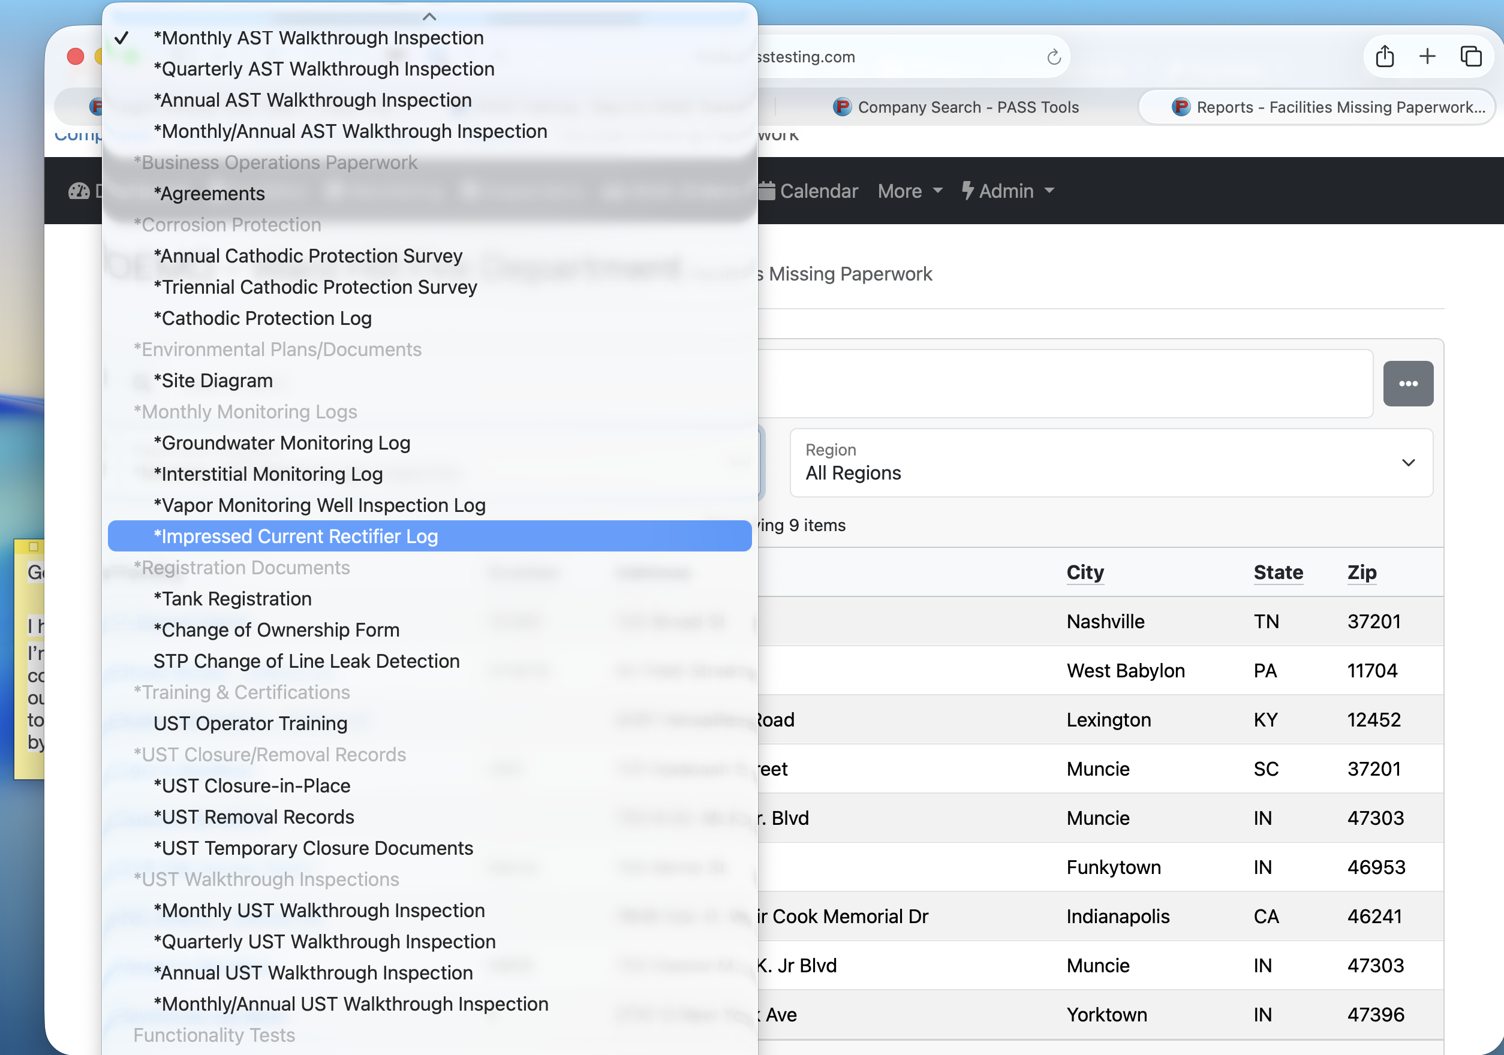Reload the page with refresh icon

1053,57
